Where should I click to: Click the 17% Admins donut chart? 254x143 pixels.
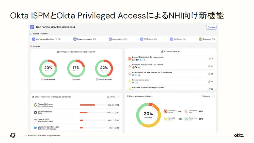76,69
